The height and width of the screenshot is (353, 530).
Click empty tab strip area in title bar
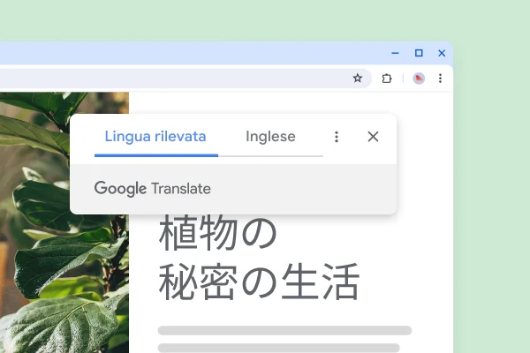tap(177, 53)
